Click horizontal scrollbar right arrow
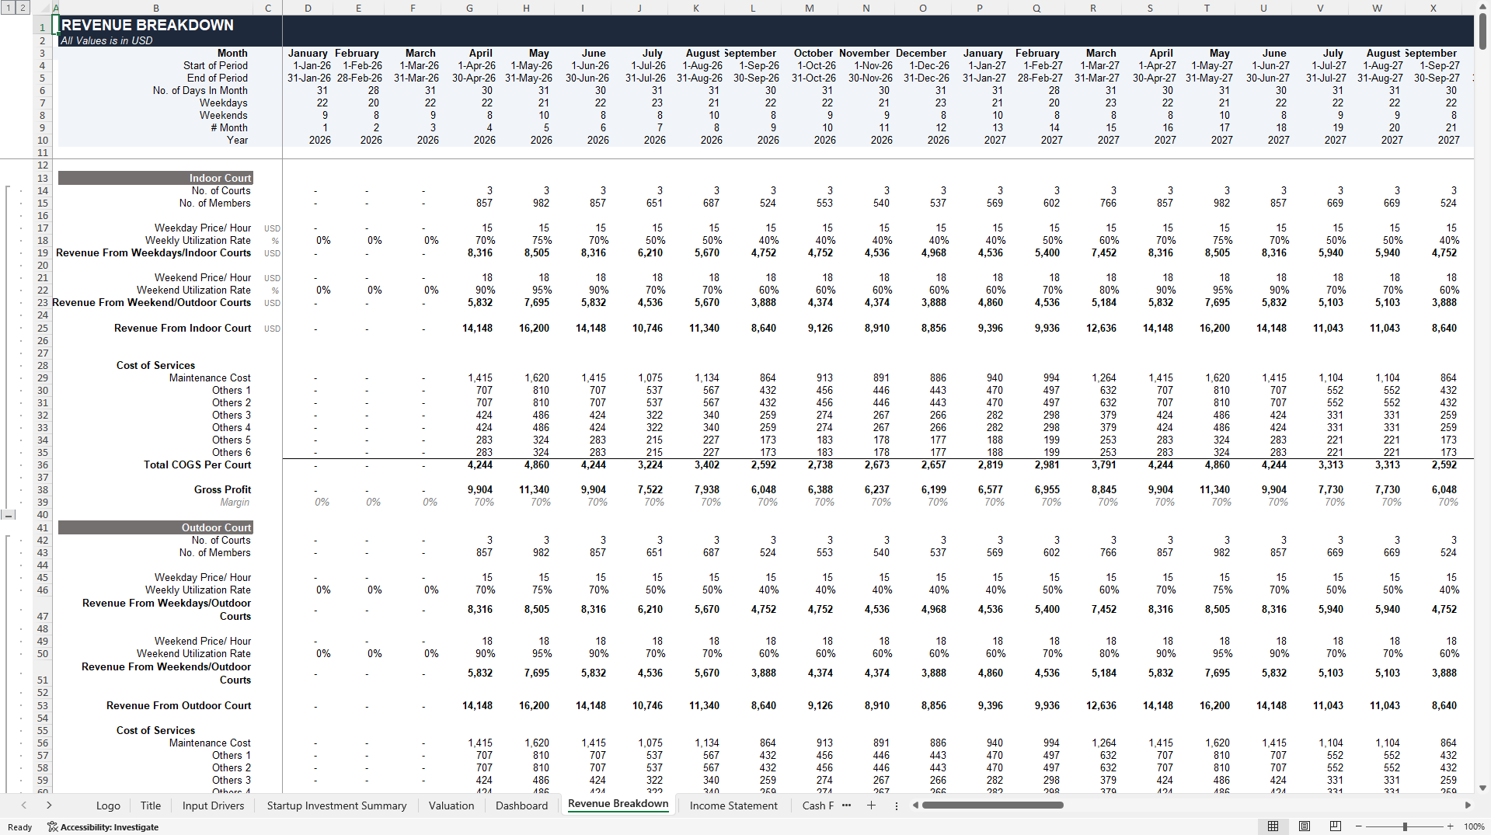Viewport: 1491px width, 835px height. pyautogui.click(x=1468, y=805)
